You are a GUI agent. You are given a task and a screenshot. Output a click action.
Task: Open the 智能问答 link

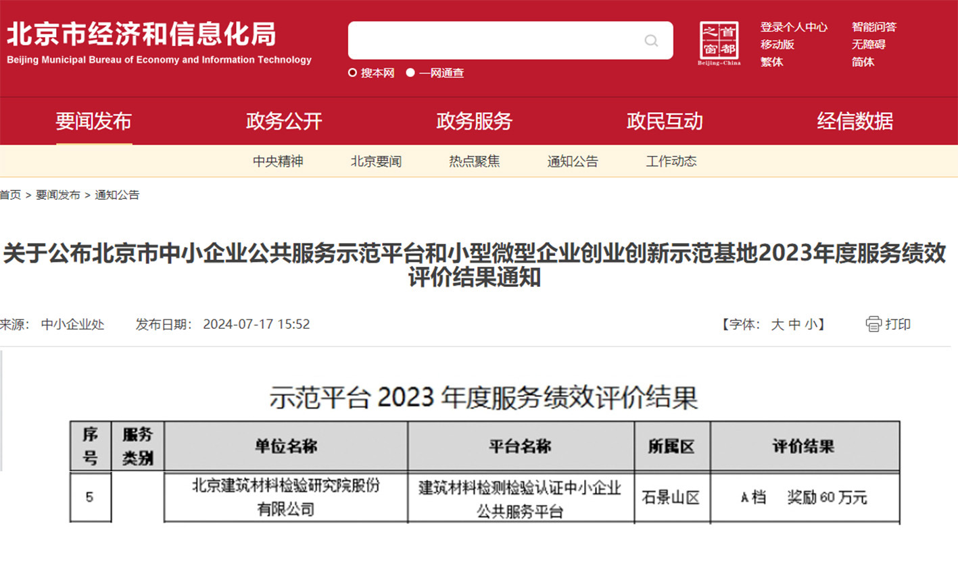pos(873,27)
